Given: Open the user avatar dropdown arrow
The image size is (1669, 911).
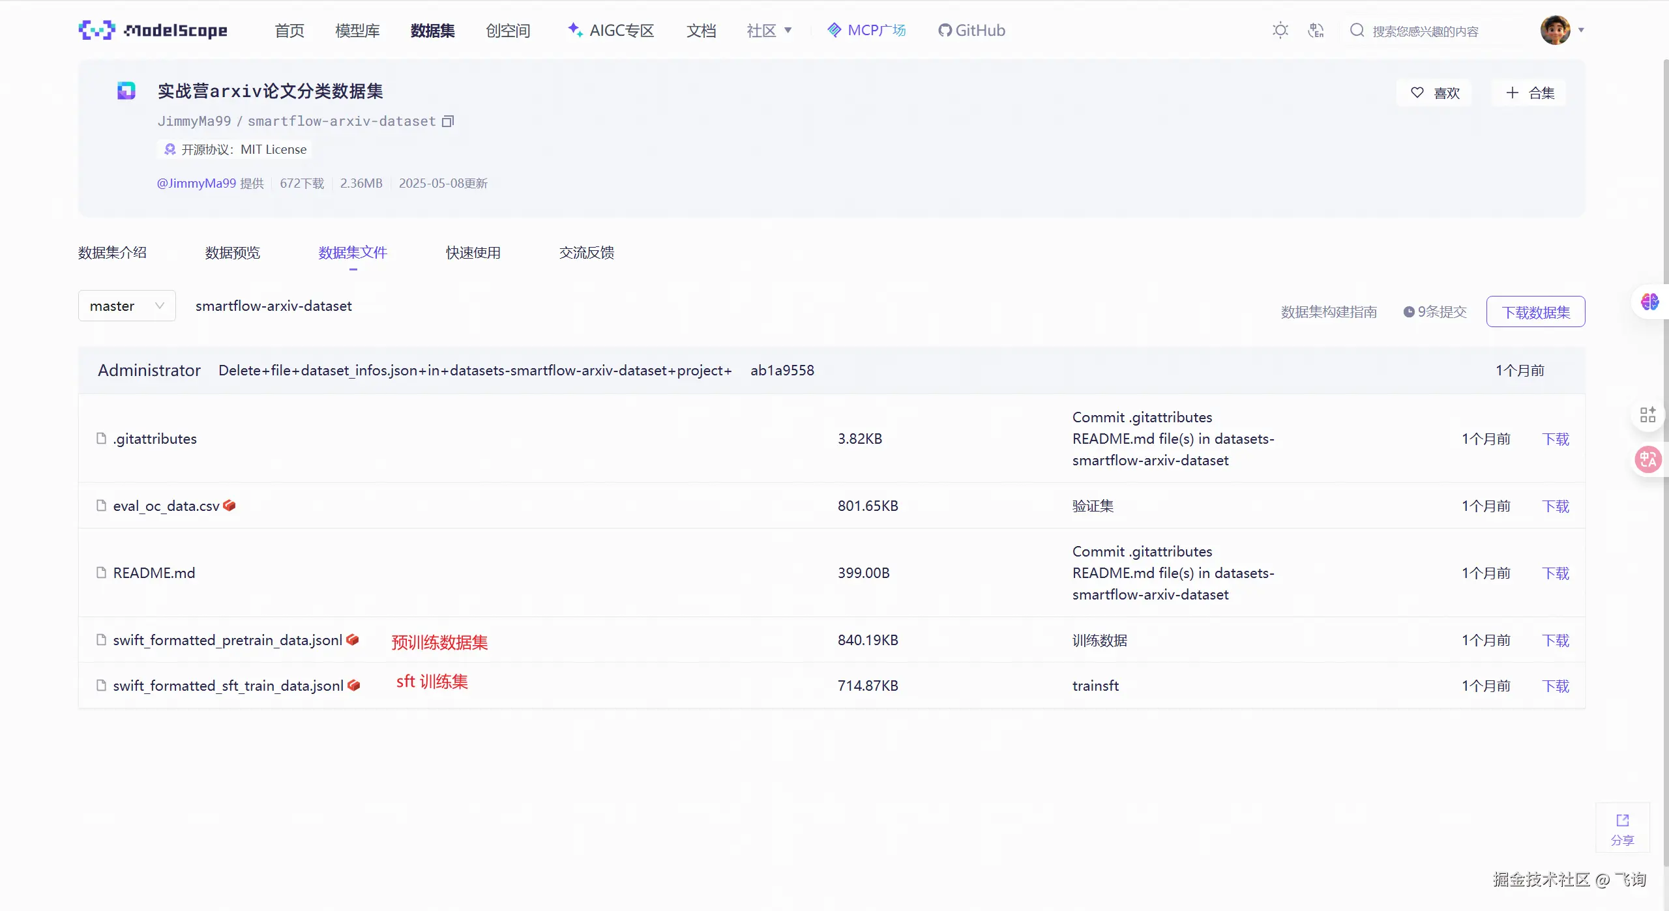Looking at the screenshot, I should pyautogui.click(x=1581, y=30).
